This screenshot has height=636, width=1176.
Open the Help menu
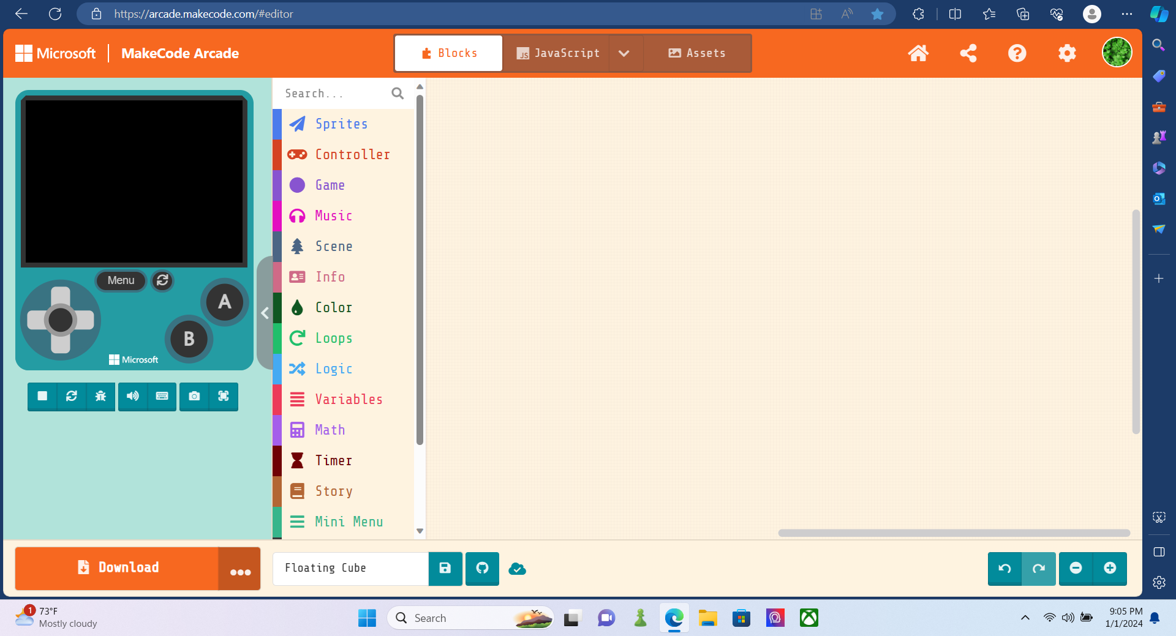[1017, 53]
